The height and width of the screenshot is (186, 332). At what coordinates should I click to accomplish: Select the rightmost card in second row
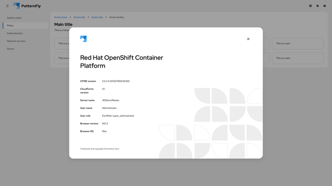click(298, 58)
